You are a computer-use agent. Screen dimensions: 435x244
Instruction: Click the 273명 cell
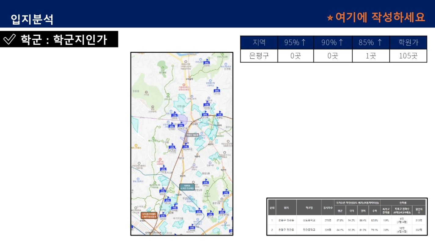pyautogui.click(x=328, y=220)
